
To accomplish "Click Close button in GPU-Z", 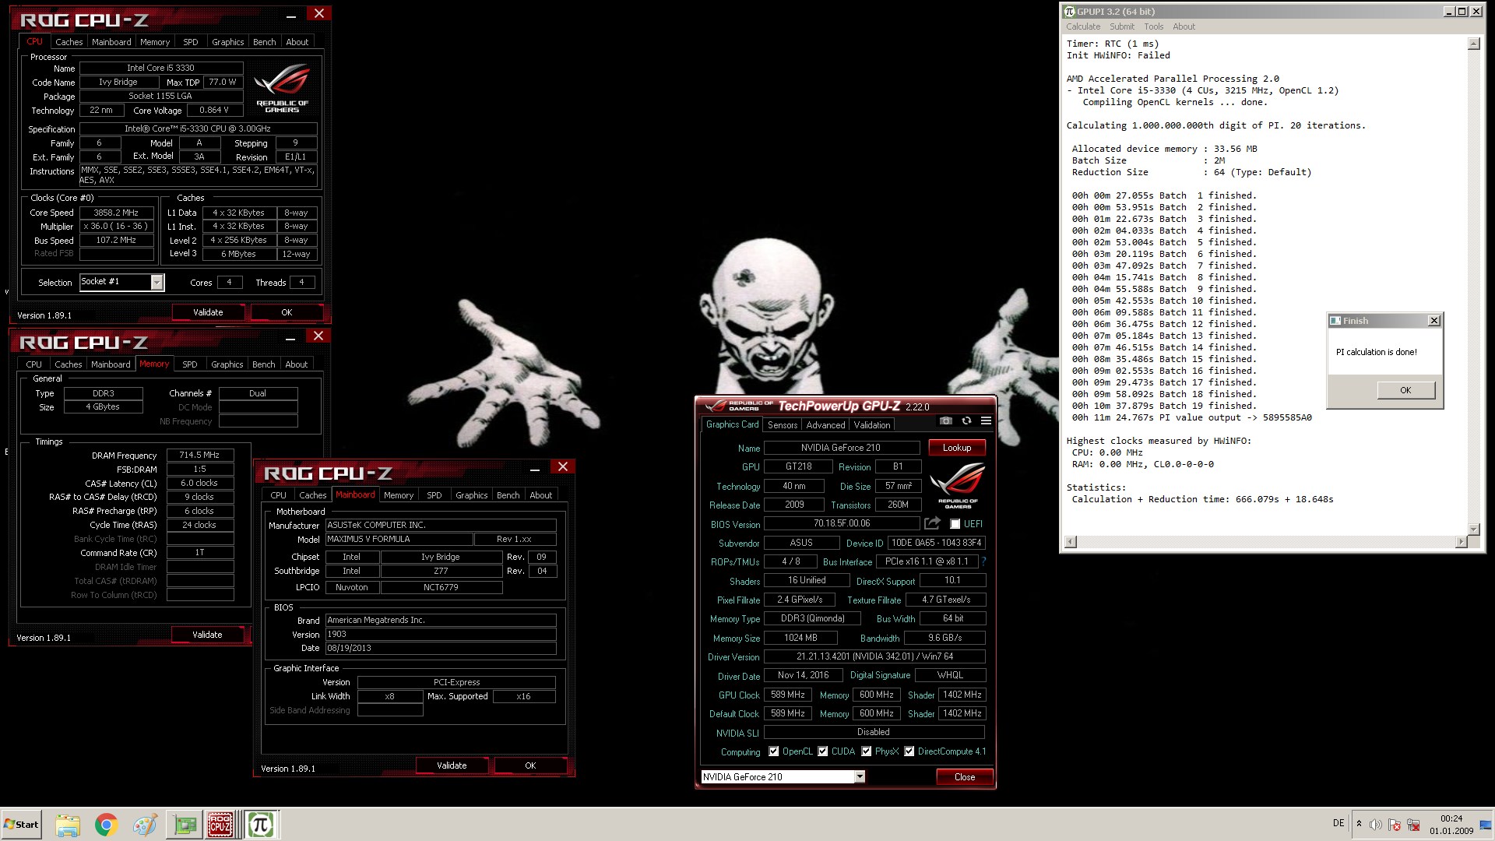I will 964,777.
